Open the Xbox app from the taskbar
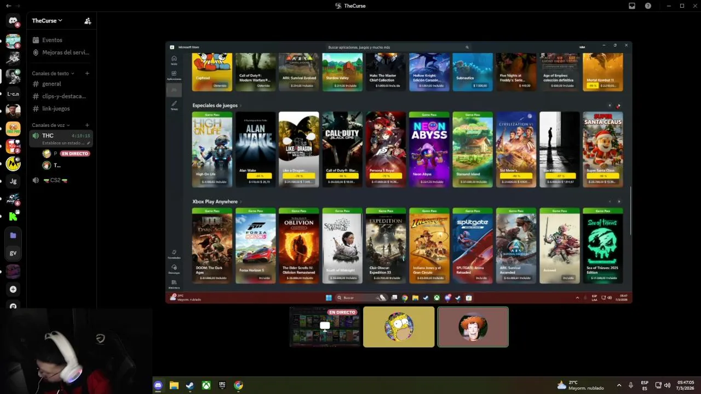 pyautogui.click(x=206, y=385)
